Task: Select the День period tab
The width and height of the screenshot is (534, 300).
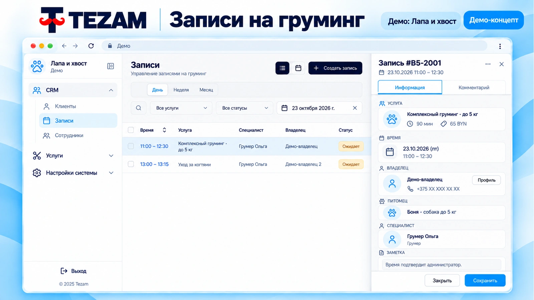Action: [x=158, y=90]
